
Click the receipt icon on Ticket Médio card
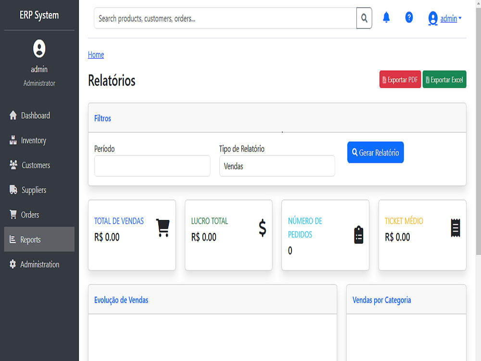tap(456, 228)
